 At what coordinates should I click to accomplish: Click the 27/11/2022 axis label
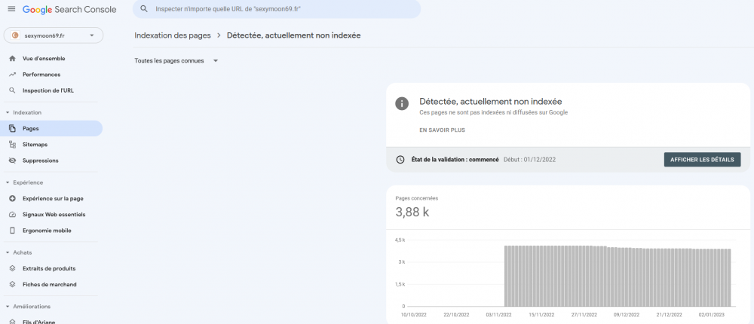tap(584, 315)
